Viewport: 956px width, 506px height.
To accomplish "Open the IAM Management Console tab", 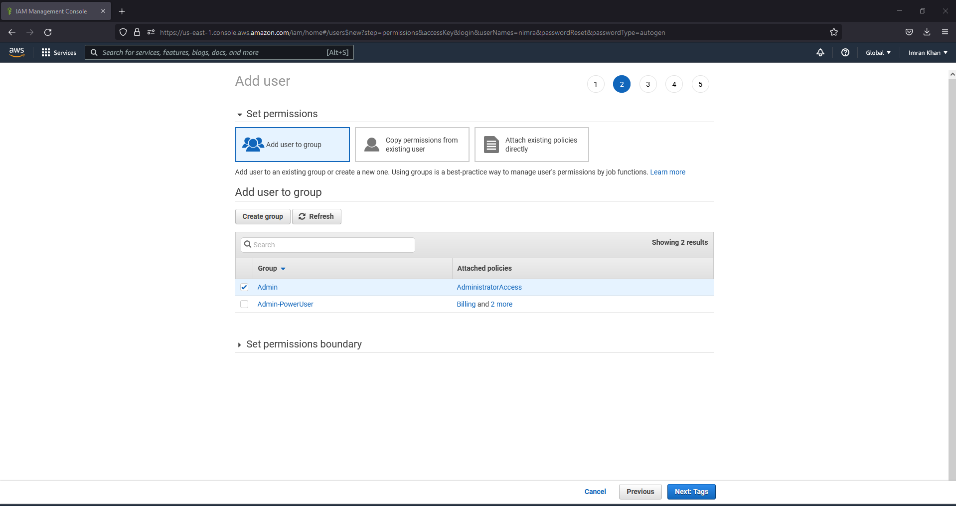I will [x=51, y=11].
